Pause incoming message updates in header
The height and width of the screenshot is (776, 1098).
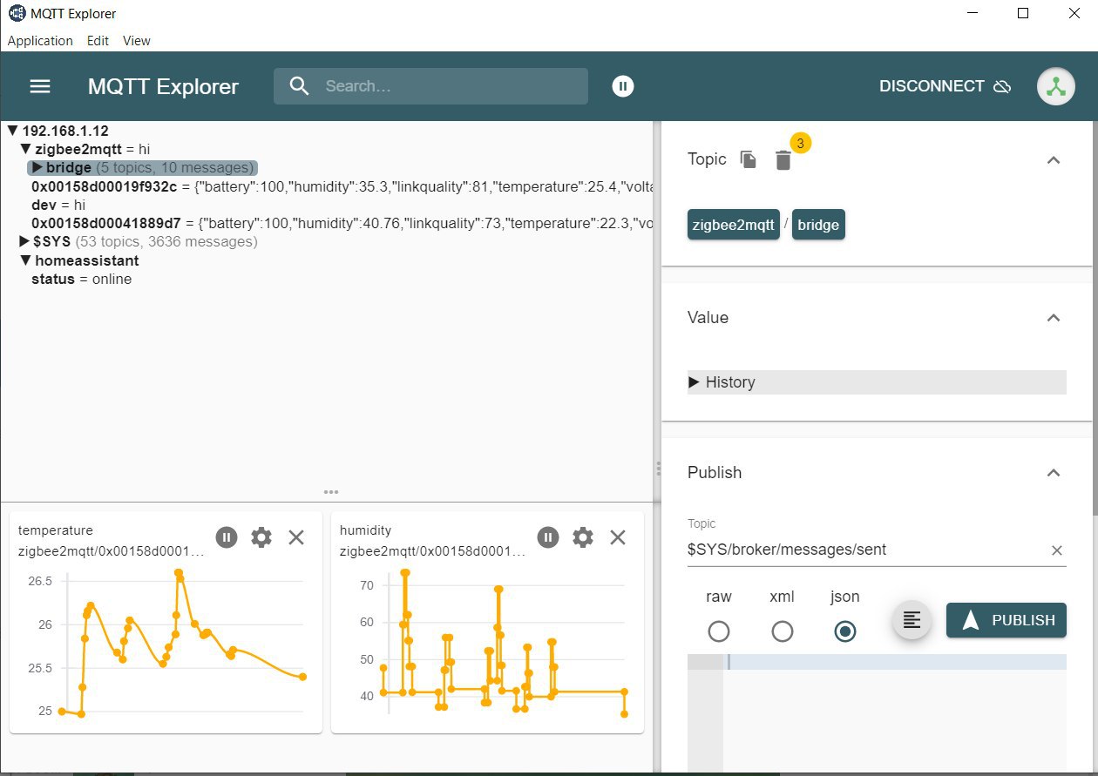pyautogui.click(x=622, y=86)
